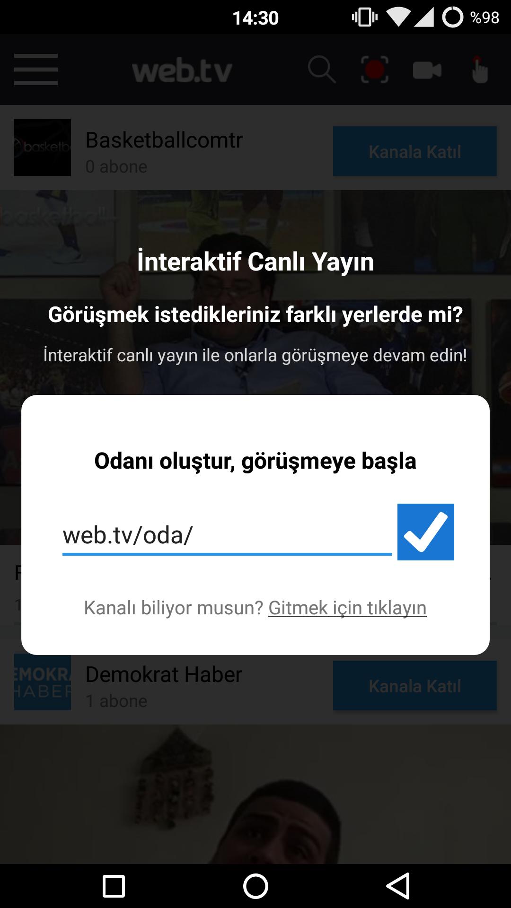The image size is (511, 908).
Task: Tap the search magnifier icon
Action: point(322,70)
